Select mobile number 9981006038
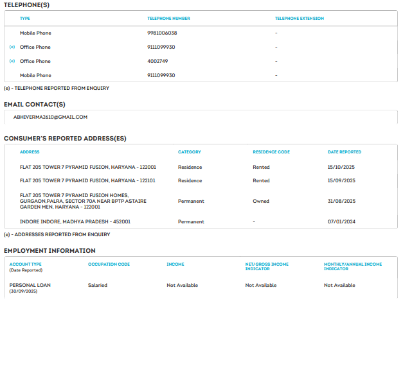The height and width of the screenshot is (371, 403). click(x=162, y=33)
